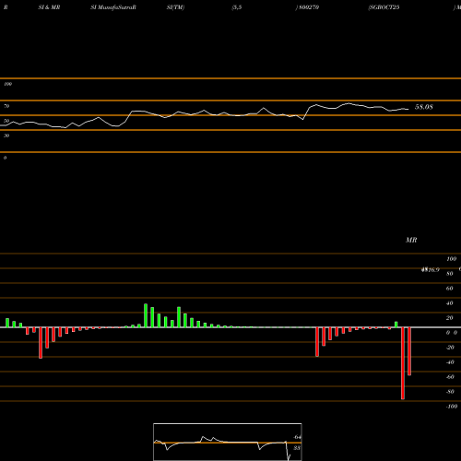Click the '809270' code in header

pyautogui.click(x=309, y=7)
